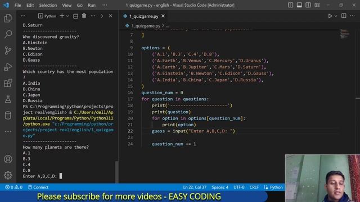Click terminal text How many planets are there?
The image size is (360, 202).
coord(56,147)
